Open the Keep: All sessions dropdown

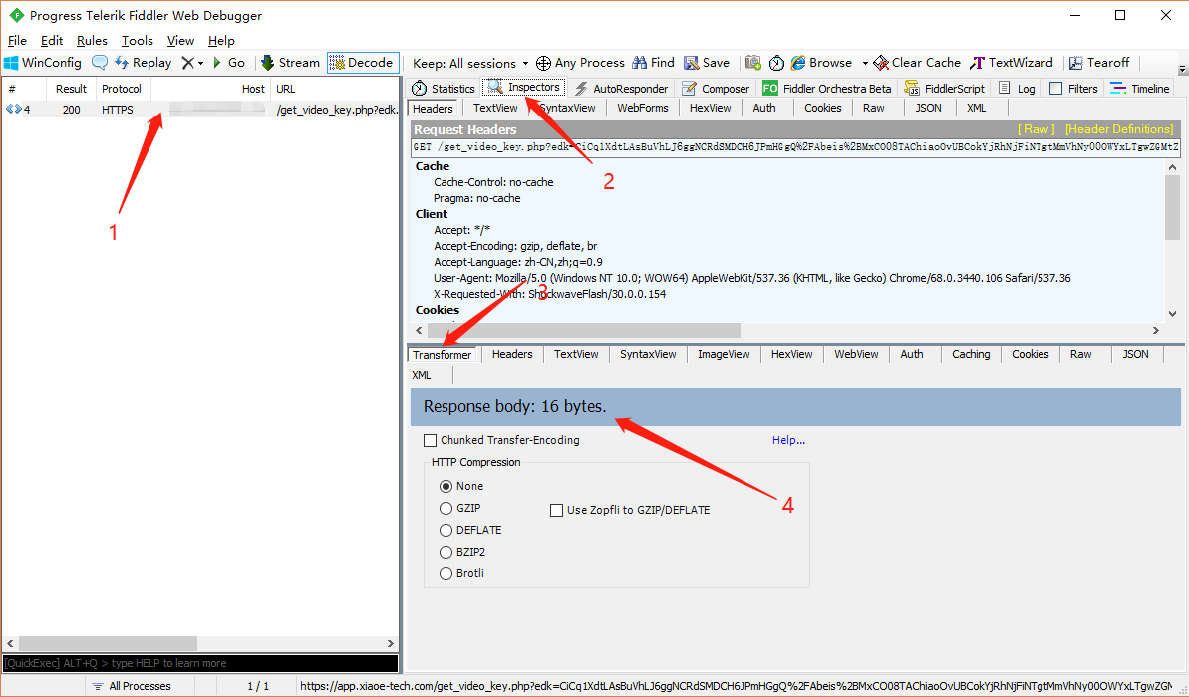[x=470, y=63]
